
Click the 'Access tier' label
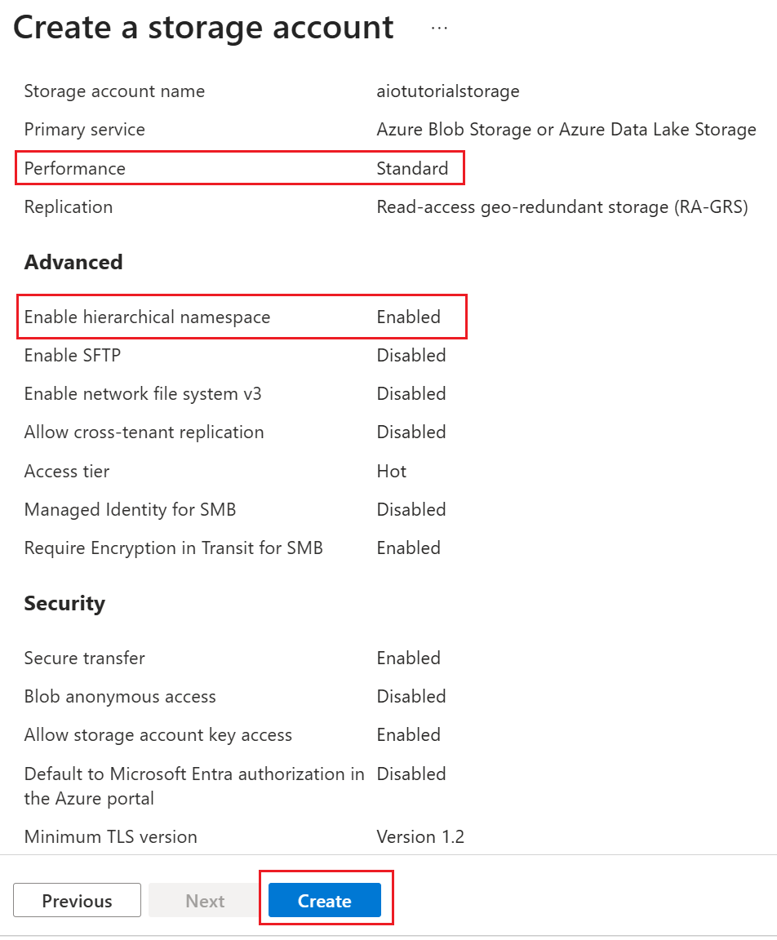[x=67, y=471]
